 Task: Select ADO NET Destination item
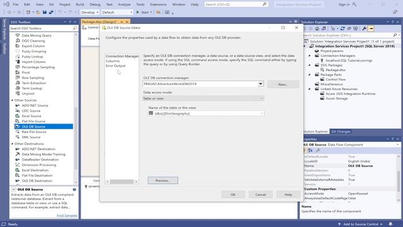click(x=38, y=149)
